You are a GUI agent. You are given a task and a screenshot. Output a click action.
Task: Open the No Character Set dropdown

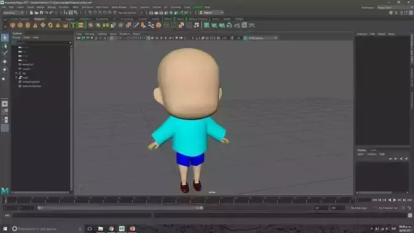(x=388, y=208)
